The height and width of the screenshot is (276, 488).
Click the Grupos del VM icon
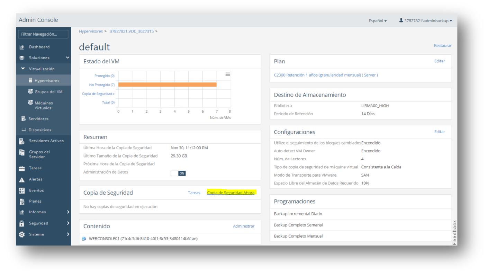[30, 91]
